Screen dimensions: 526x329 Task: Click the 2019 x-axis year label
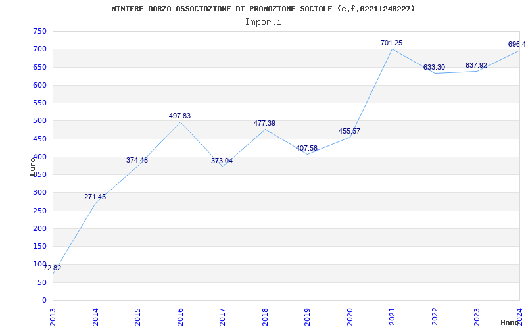pyautogui.click(x=308, y=316)
